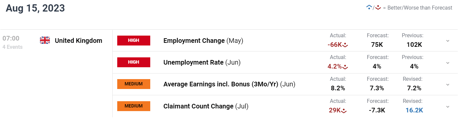Screen dimensions: 458x119
Task: Select the United Kingdom country label
Action: [79, 41]
